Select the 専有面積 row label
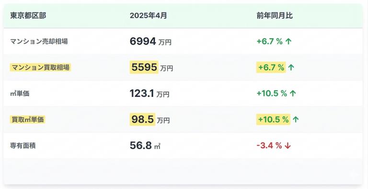368x189 pixels. point(23,146)
